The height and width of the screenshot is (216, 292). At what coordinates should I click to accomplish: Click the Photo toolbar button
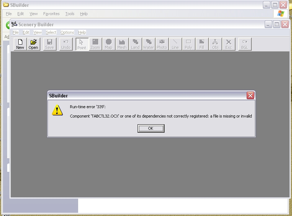point(162,44)
